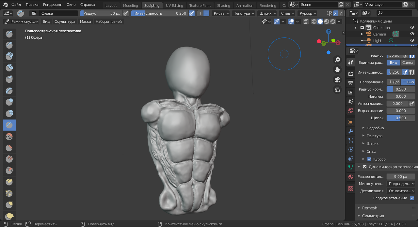Select the Flatten brush tool
Screen dimensions: 418x227
click(x=9, y=148)
